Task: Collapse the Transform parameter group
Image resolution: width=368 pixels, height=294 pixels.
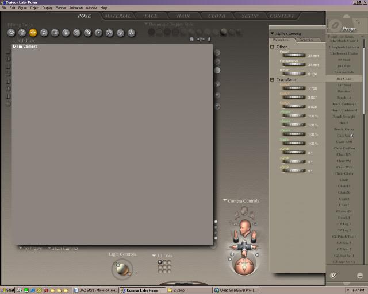Action: 272,80
